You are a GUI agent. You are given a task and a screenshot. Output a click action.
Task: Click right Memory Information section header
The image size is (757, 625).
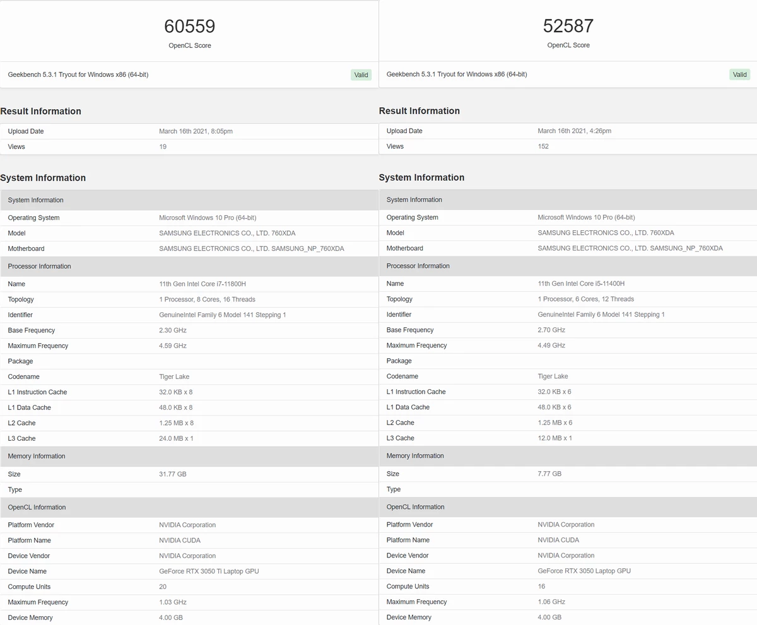point(568,456)
